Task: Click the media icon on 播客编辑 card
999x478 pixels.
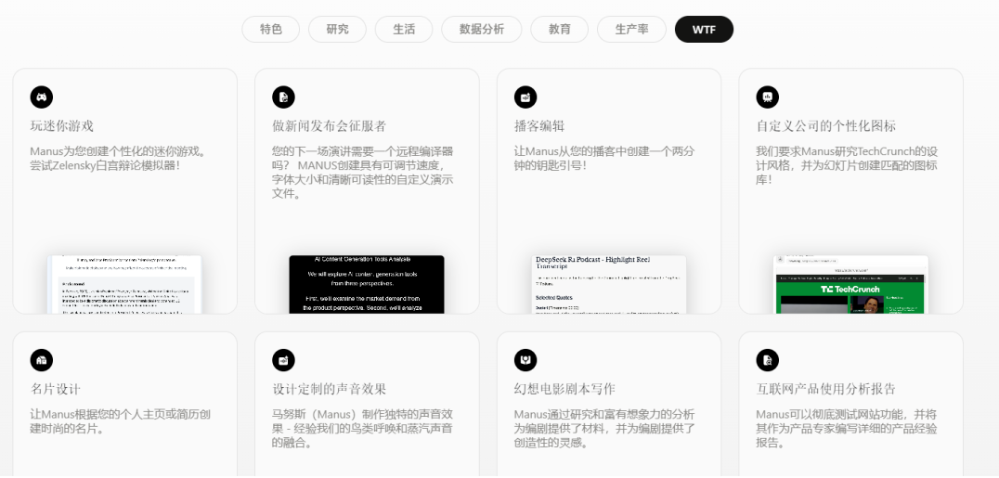Action: tap(525, 97)
